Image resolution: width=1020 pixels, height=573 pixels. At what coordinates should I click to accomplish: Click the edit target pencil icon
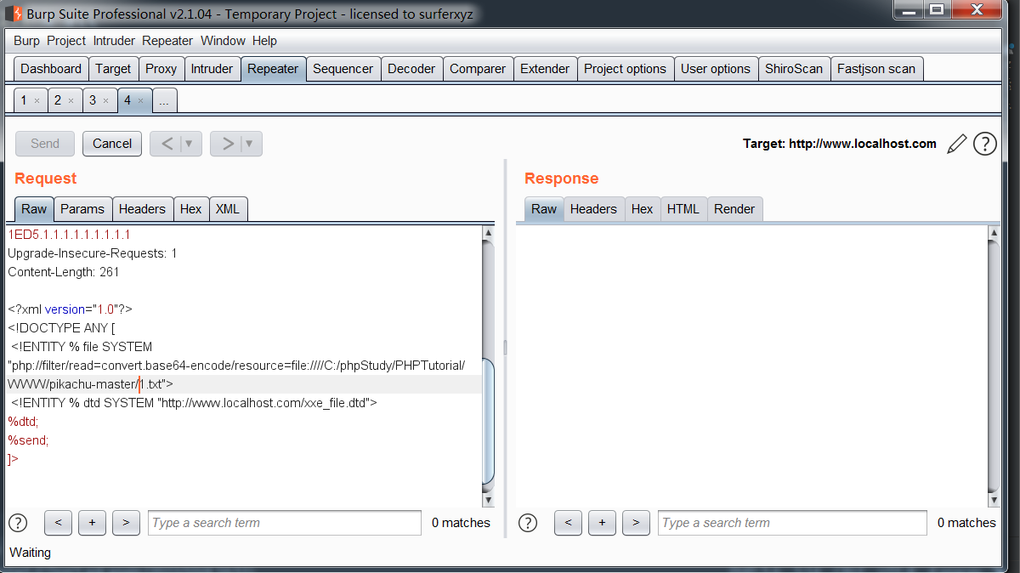[956, 144]
